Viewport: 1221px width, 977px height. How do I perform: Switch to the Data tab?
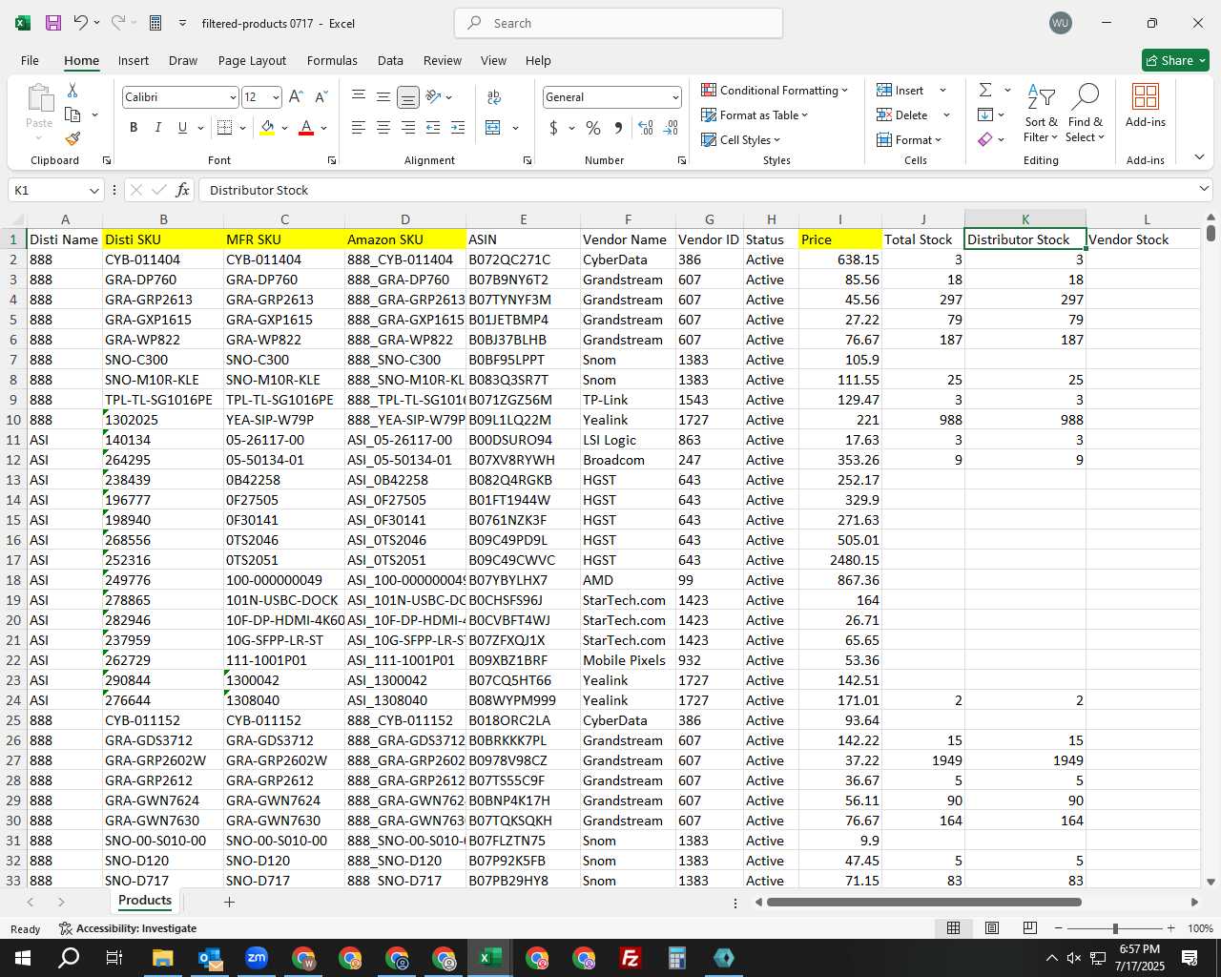click(390, 60)
